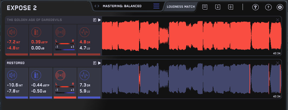288x110 pixels.
Task: Play the Restored track
Action: point(99,63)
